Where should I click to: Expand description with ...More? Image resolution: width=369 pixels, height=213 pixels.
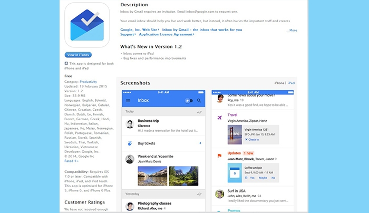(292, 30)
